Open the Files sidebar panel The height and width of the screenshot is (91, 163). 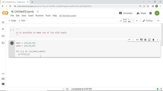tap(3, 43)
